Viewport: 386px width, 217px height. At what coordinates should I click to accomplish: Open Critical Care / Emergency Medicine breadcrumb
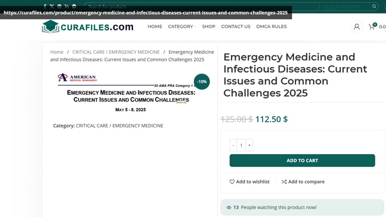[116, 52]
